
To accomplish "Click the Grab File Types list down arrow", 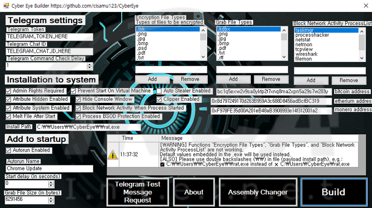I will [x=284, y=57].
